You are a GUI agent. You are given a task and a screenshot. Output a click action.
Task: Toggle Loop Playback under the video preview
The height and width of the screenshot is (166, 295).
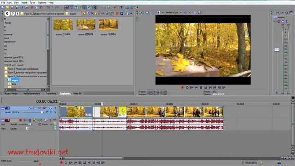[x=187, y=87]
